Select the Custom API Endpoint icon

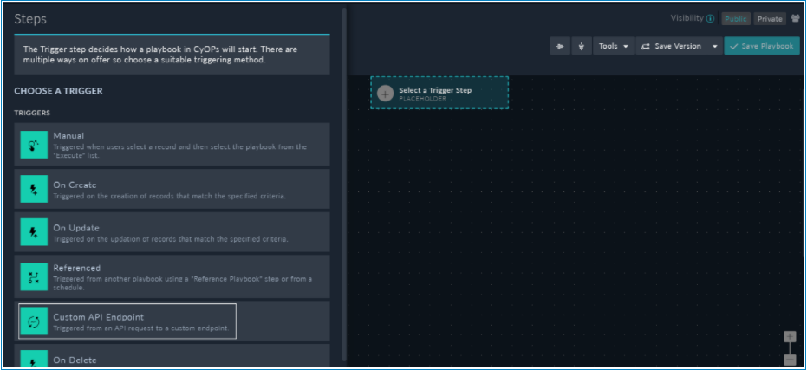pos(34,321)
